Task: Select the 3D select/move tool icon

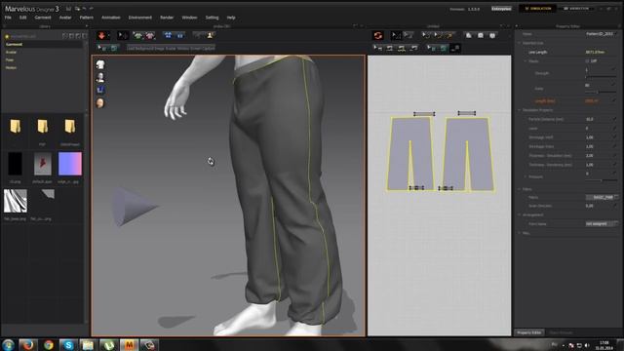Action: [123, 35]
